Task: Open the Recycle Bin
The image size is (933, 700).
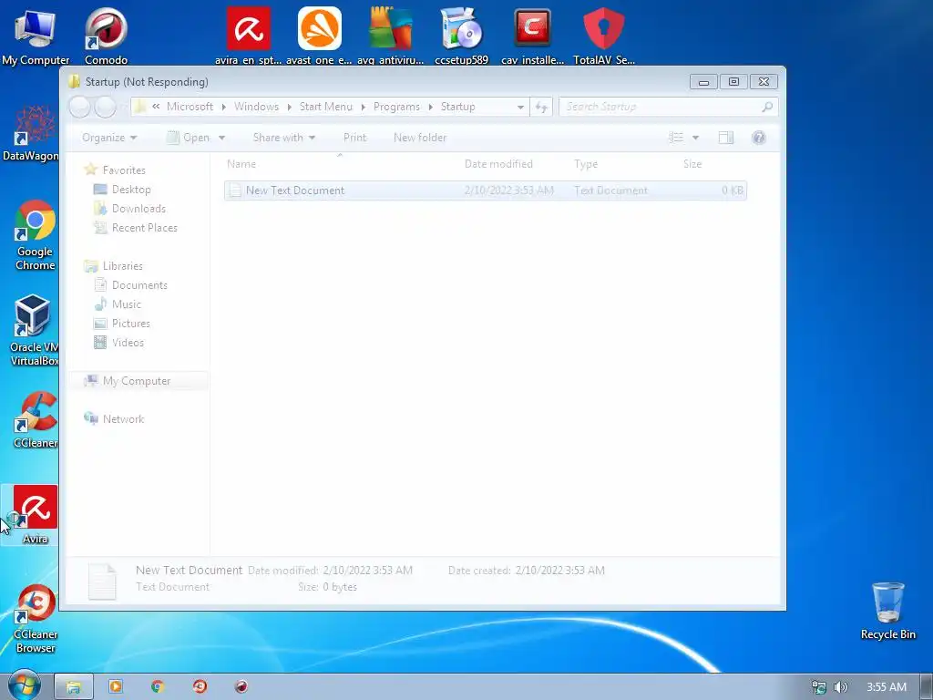Action: [887, 612]
